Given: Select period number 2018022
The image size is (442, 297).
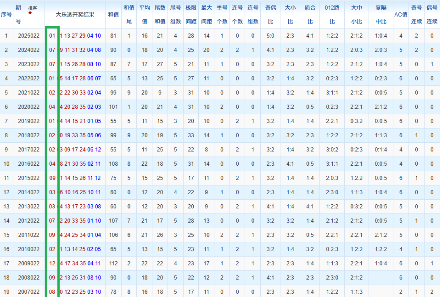Looking at the screenshot, I should pyautogui.click(x=29, y=135).
